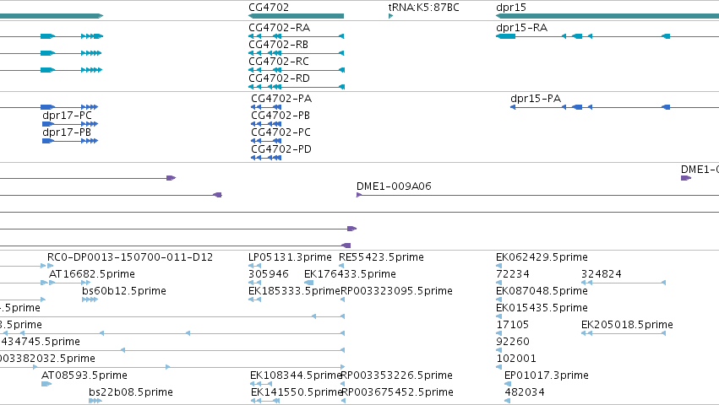The image size is (719, 405).
Task: Click the CG4702-PC protein label
Action: click(x=281, y=132)
